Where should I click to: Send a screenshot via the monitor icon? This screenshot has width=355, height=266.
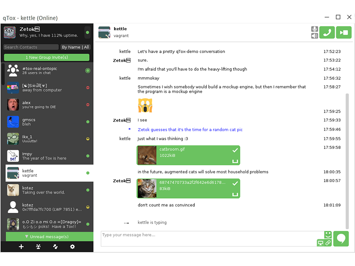[320, 243]
